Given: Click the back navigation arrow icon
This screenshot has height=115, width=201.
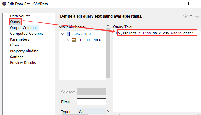Looking at the screenshot, I should [186, 16].
